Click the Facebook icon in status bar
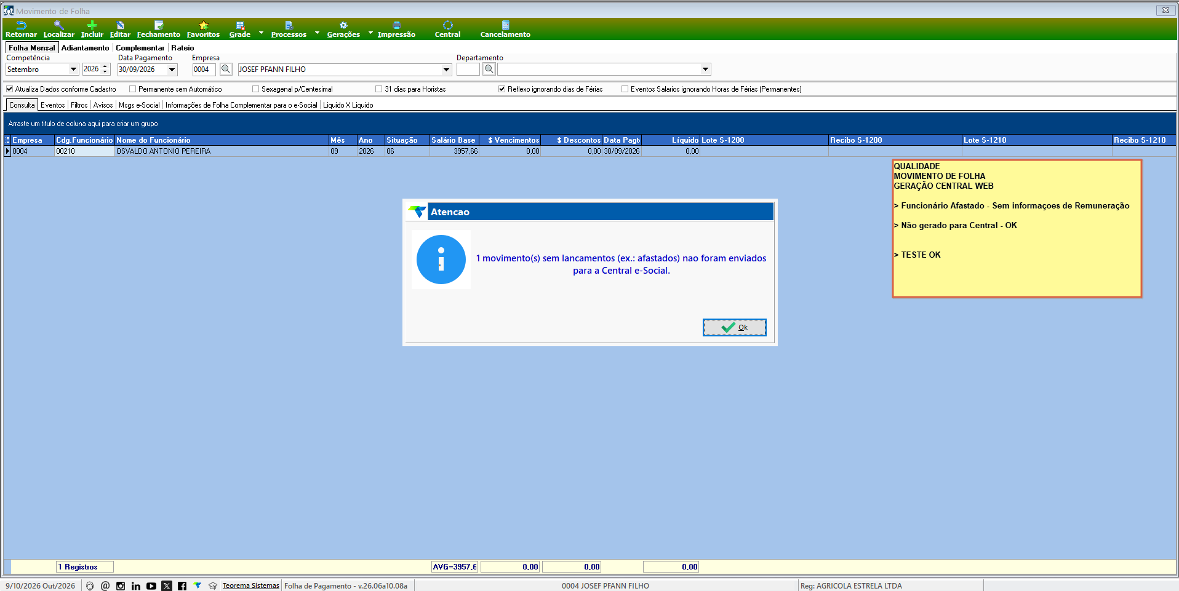The image size is (1179, 591). pyautogui.click(x=182, y=586)
